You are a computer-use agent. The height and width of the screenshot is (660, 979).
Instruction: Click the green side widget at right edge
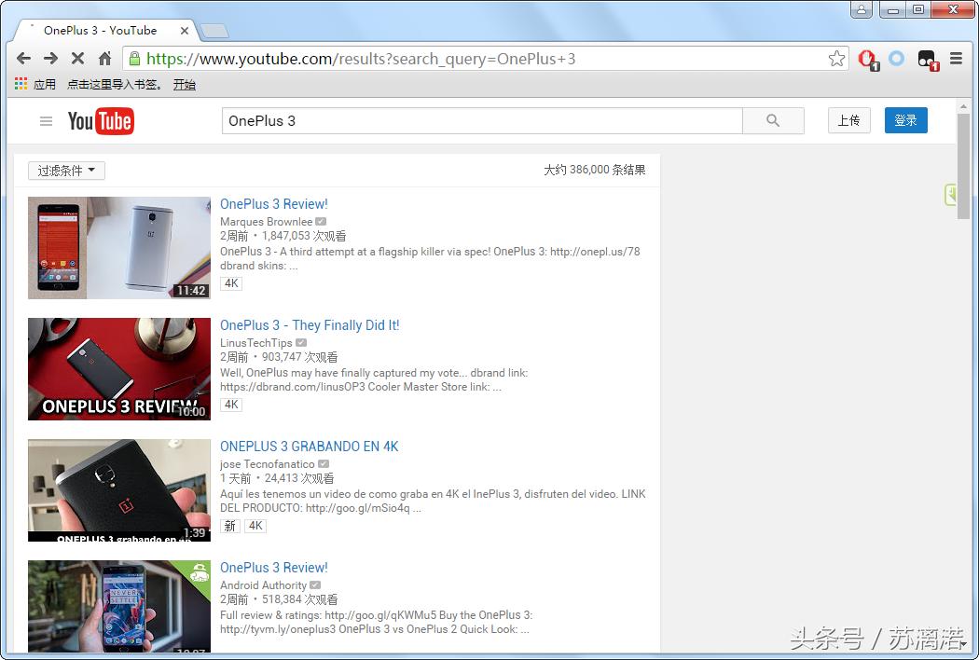[950, 195]
